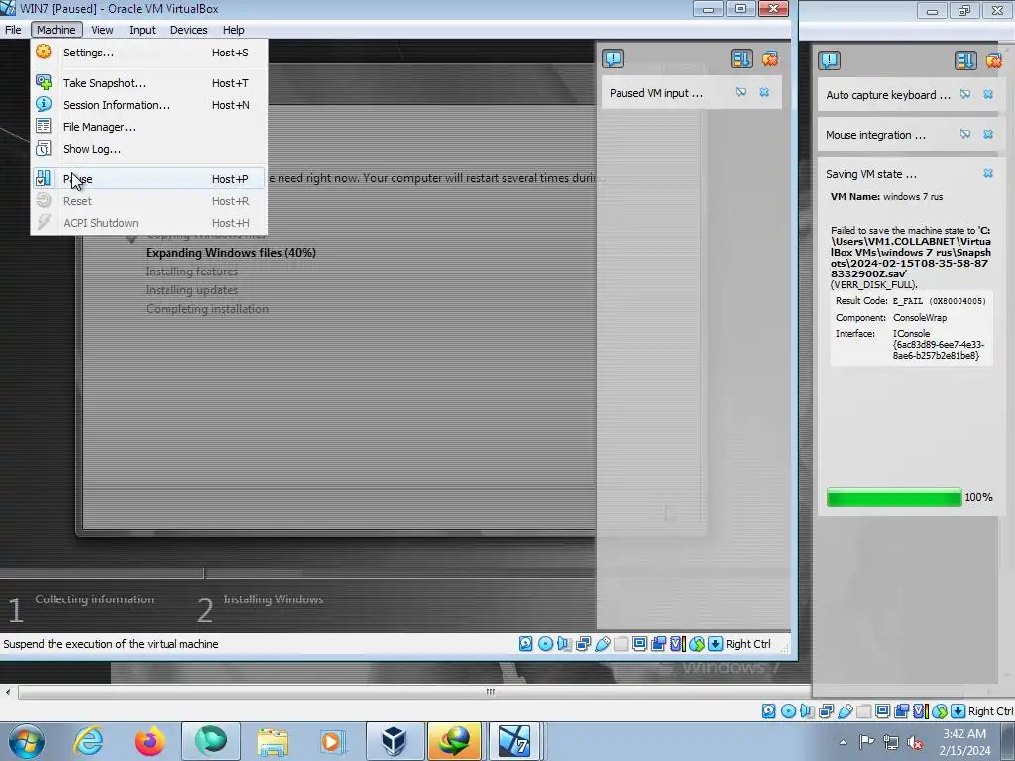The image size is (1015, 761).
Task: Show hidden system tray icons
Action: 843,742
